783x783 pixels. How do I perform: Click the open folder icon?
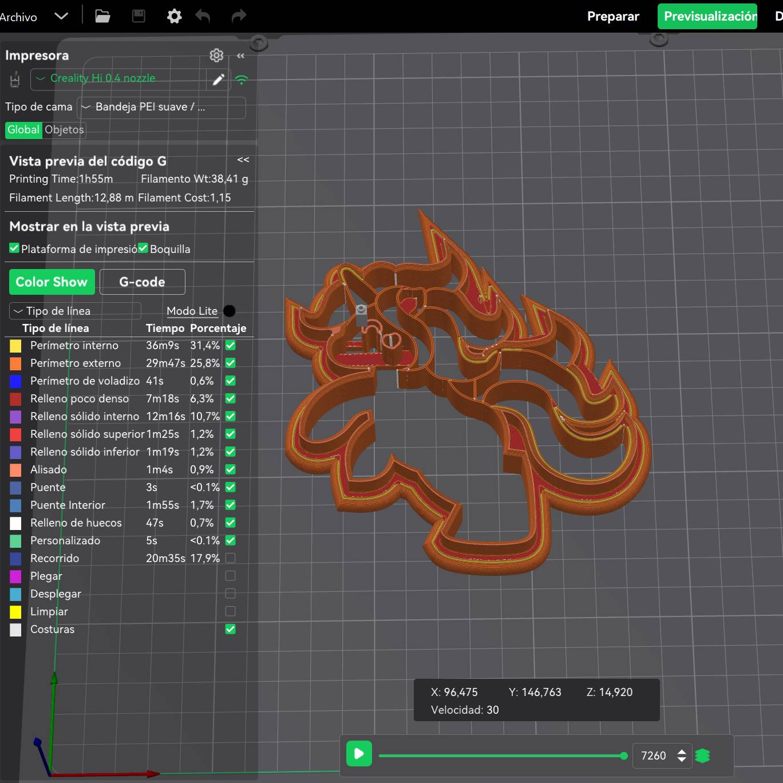[102, 16]
